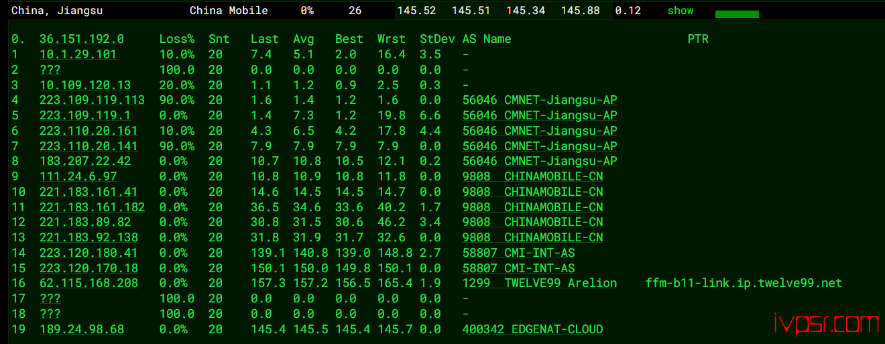This screenshot has height=344, width=885.
Task: Click the 157.3 Last value at hop 16
Action: 268,284
